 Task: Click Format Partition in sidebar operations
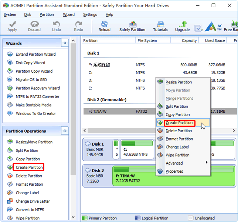(x=25, y=184)
